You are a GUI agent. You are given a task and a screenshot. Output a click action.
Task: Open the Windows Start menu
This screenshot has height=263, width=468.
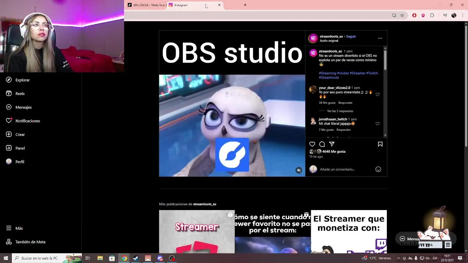tap(5, 258)
